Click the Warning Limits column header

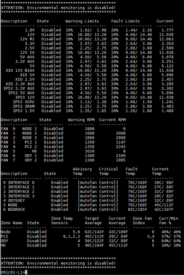[82, 21]
